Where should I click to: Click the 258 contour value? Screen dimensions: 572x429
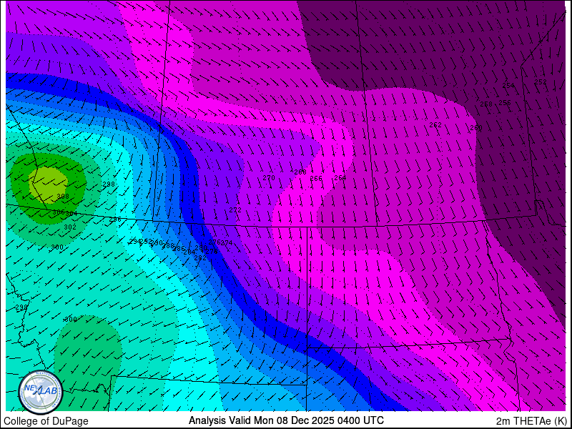click(486, 104)
